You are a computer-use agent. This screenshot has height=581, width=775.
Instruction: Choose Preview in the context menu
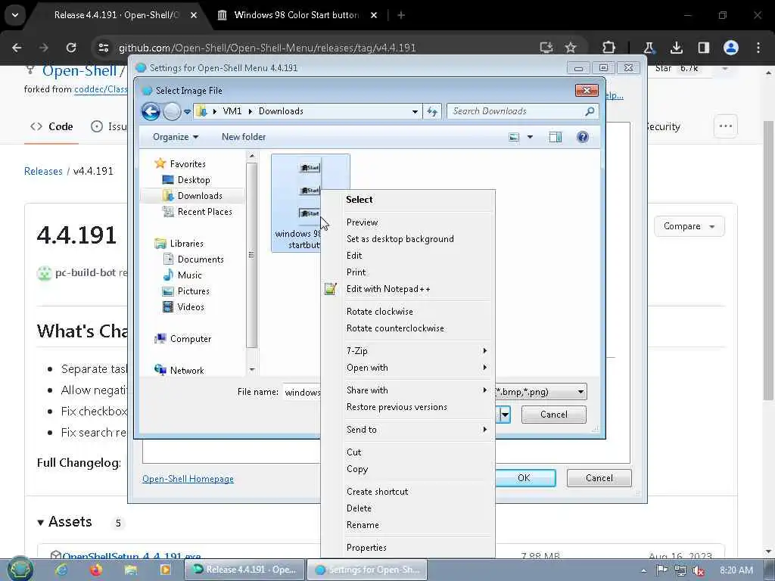(x=408, y=222)
